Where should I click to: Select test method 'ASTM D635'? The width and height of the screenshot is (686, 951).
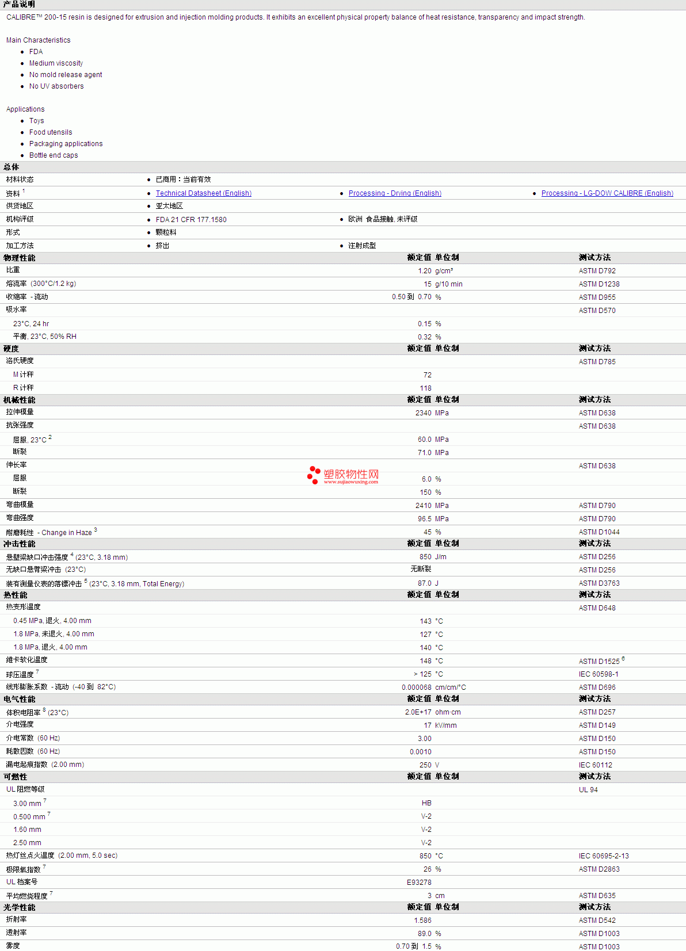597,896
